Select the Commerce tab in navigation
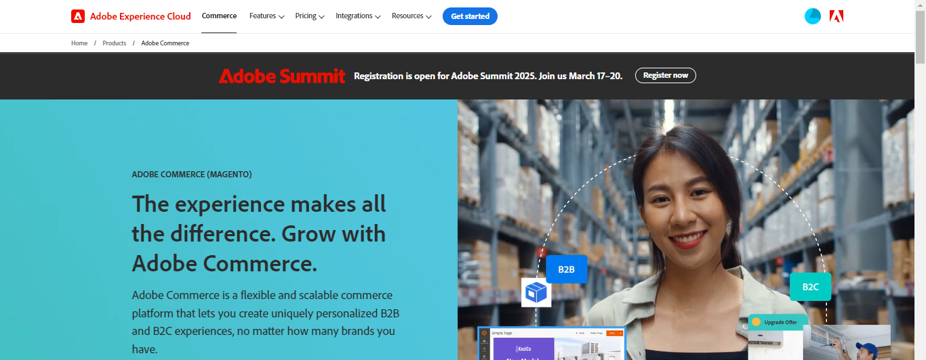926x360 pixels. [x=219, y=16]
